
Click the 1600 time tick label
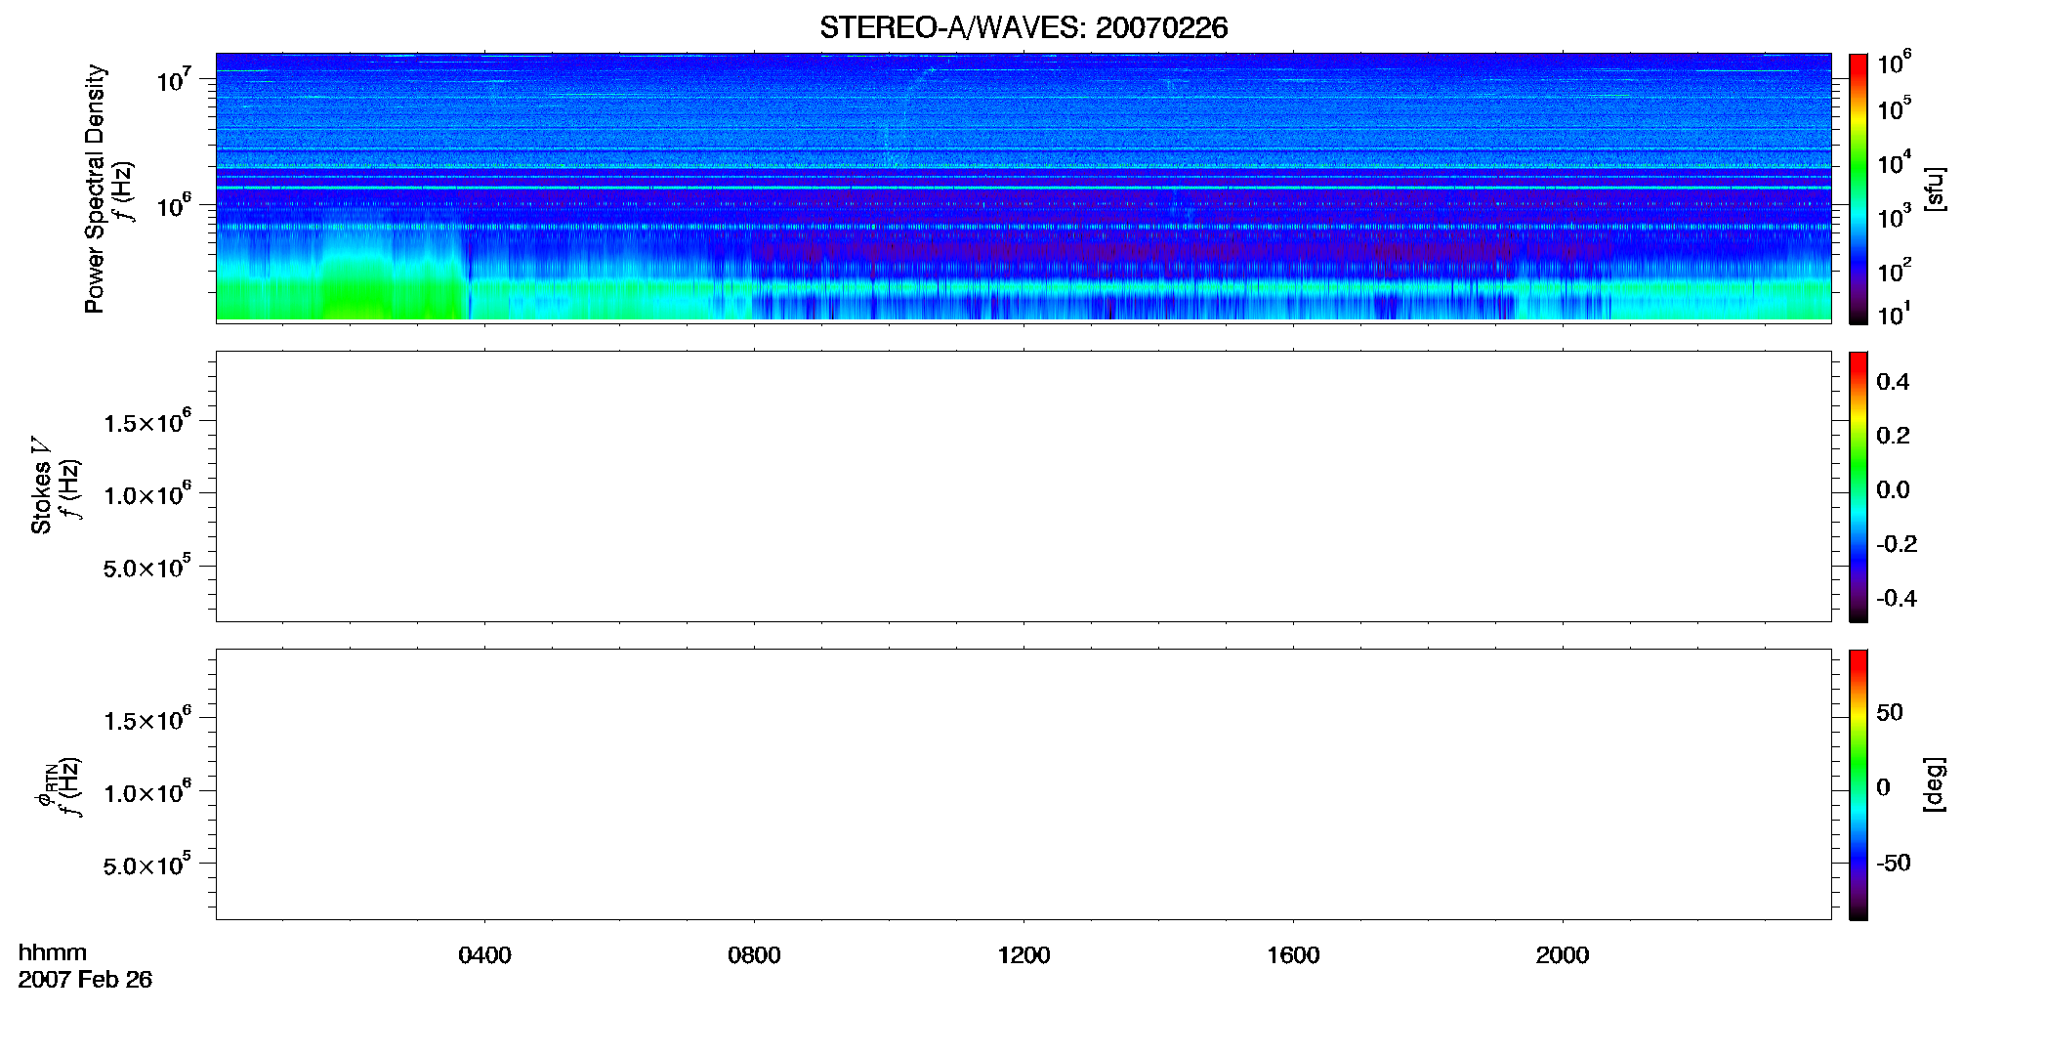pos(1293,955)
